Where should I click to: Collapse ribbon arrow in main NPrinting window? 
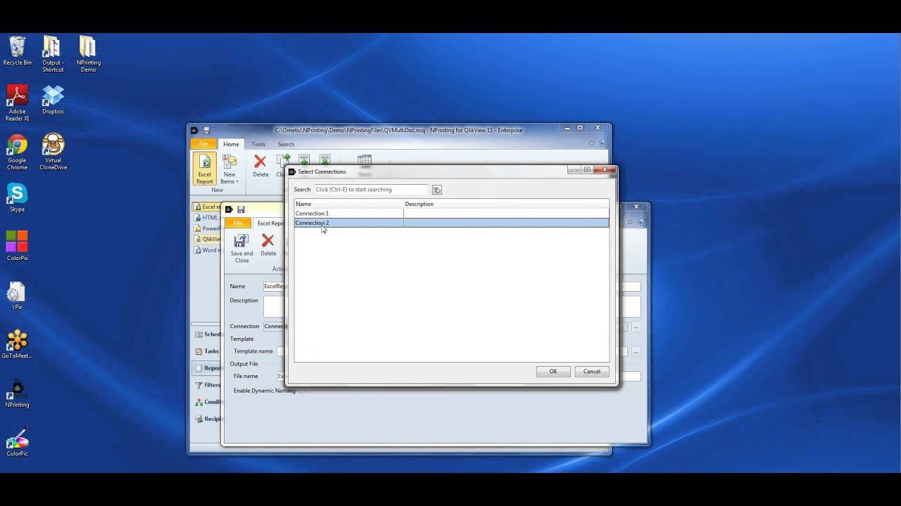[x=591, y=143]
